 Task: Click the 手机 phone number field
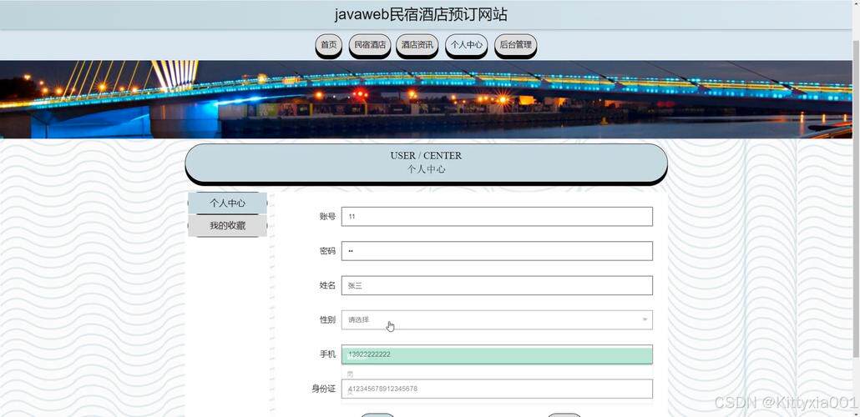tap(497, 354)
